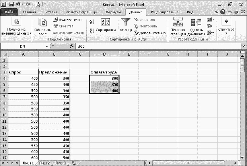This screenshot has height=166, width=247.
Task: Click the insert function fx button
Action: coord(72,46)
